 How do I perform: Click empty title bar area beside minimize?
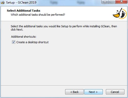point(68,3)
